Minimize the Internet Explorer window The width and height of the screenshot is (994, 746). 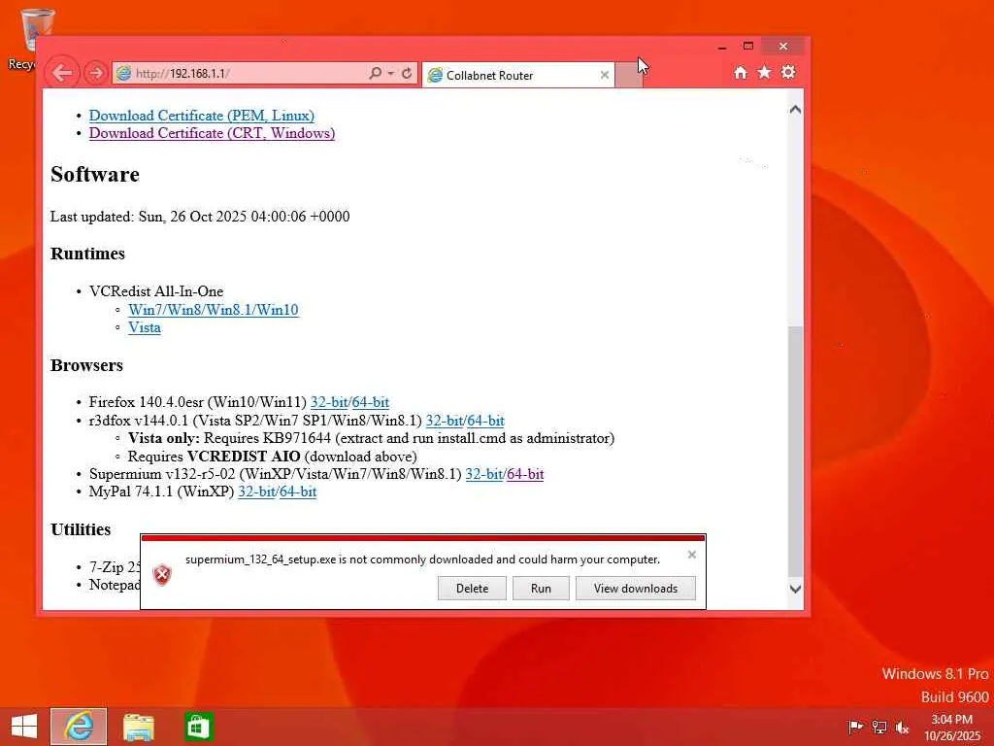pos(722,47)
